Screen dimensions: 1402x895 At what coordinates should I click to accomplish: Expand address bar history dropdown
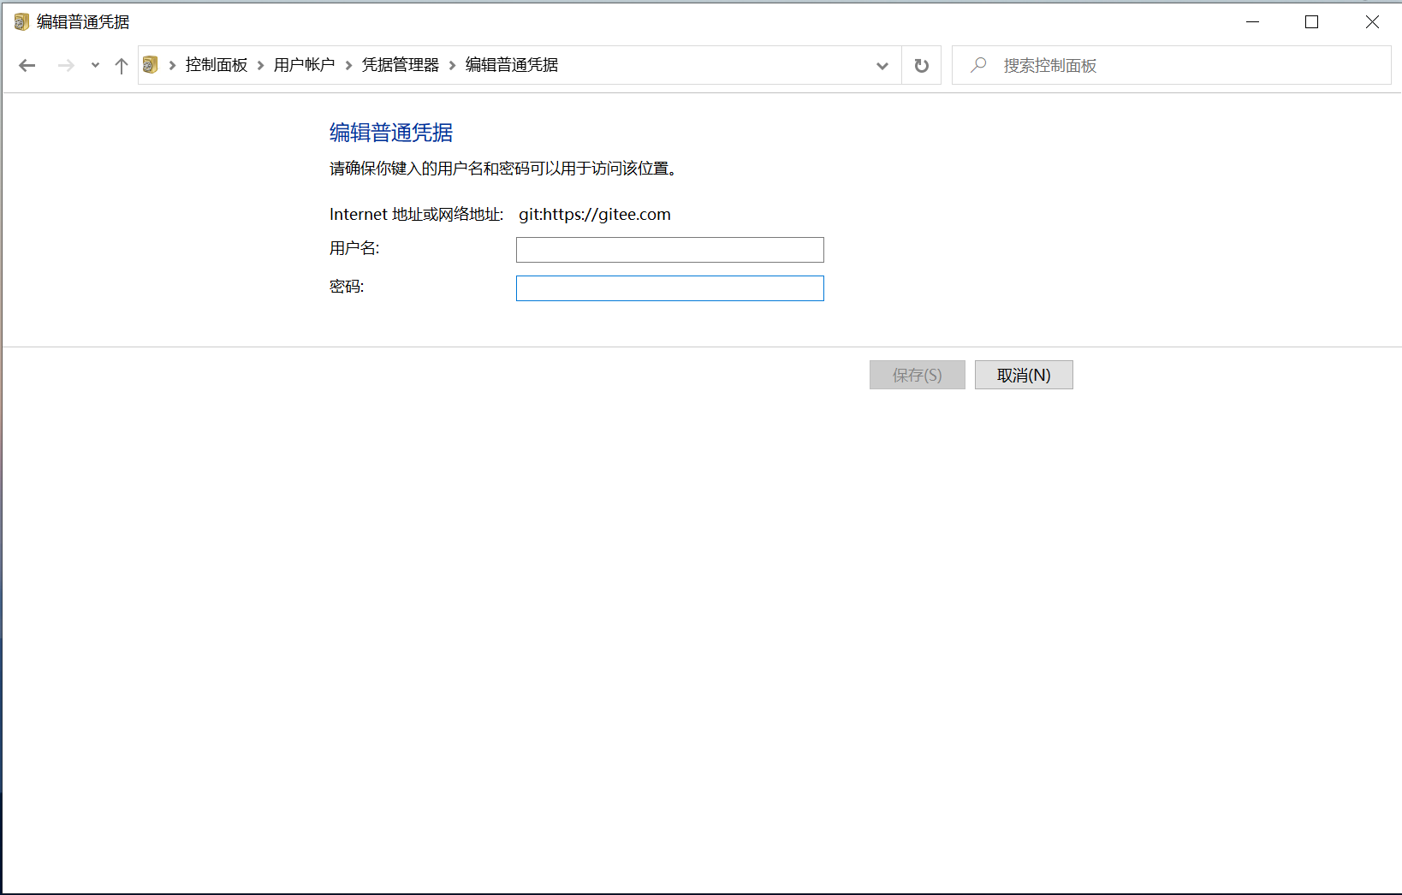[882, 66]
